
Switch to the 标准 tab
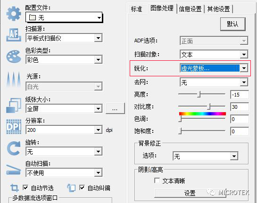[x=136, y=9]
